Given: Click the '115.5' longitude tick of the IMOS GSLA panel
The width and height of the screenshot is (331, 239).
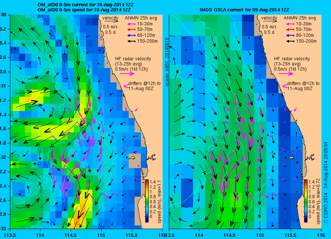Looking at the screenshot, I should tap(291, 235).
